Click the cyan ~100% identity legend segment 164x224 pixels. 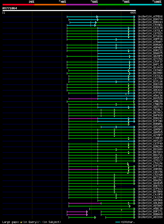point(146,5)
